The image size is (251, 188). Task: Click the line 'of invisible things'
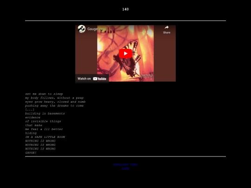(x=43, y=121)
